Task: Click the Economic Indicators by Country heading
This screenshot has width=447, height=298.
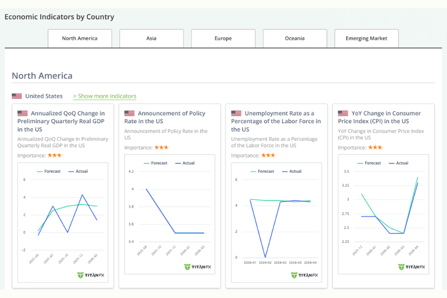Action: tap(59, 17)
